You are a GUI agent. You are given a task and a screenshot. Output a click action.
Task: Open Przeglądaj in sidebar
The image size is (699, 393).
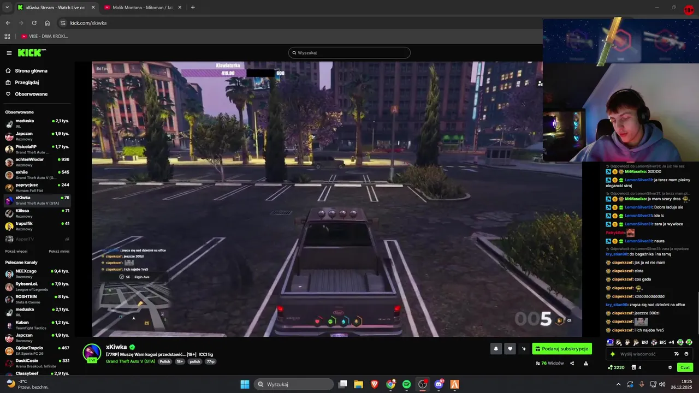click(x=22, y=82)
